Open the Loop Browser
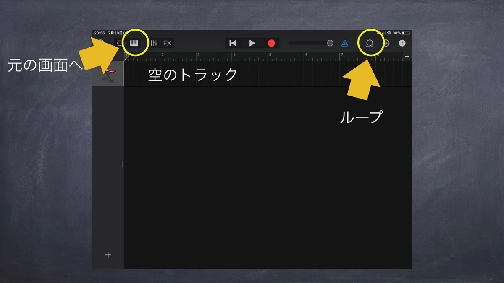This screenshot has width=504, height=283. point(370,43)
